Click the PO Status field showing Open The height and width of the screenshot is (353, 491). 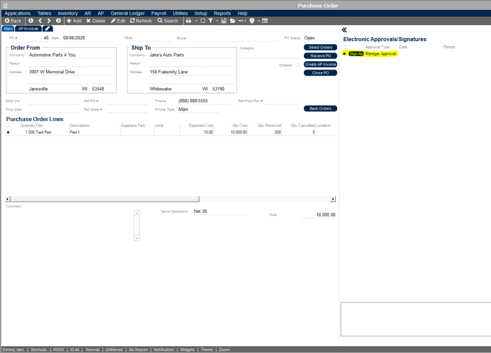click(319, 38)
